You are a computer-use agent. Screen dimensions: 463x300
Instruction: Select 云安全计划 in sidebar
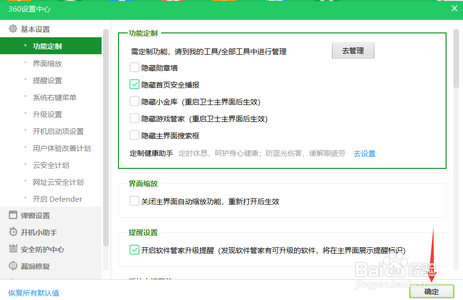click(x=51, y=165)
